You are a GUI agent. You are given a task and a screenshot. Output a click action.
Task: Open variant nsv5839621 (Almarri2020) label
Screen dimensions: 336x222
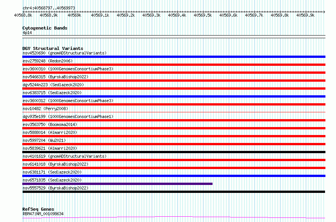50,148
